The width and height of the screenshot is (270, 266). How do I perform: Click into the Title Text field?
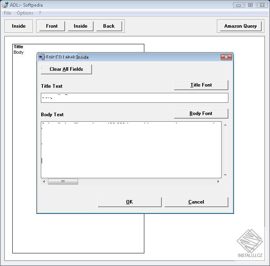click(134, 98)
